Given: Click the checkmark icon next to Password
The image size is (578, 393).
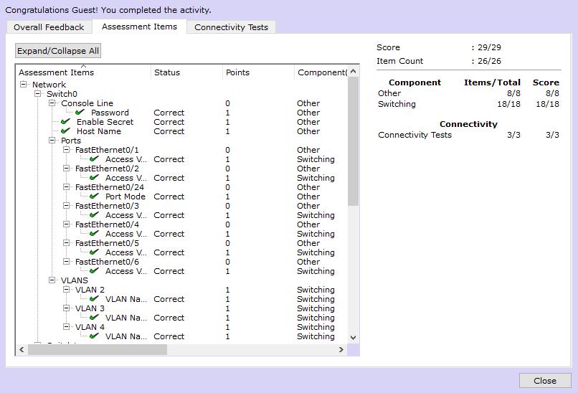Looking at the screenshot, I should [80, 113].
